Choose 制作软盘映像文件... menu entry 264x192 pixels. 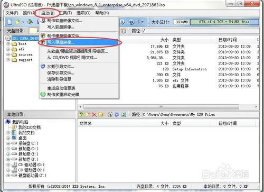tap(79, 21)
